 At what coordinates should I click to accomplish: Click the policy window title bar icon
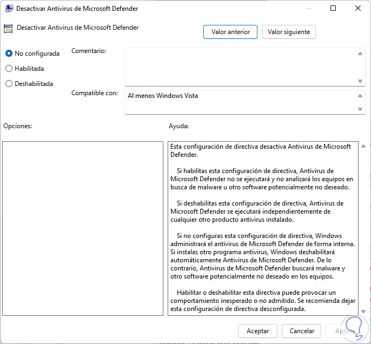click(x=9, y=9)
